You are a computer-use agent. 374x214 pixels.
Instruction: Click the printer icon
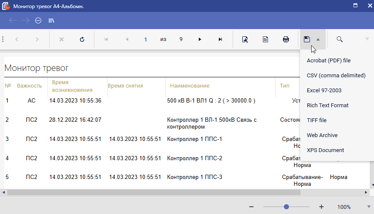click(x=286, y=39)
